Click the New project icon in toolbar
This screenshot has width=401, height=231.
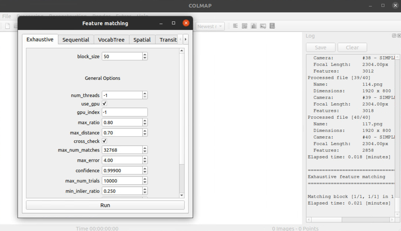coord(7,26)
